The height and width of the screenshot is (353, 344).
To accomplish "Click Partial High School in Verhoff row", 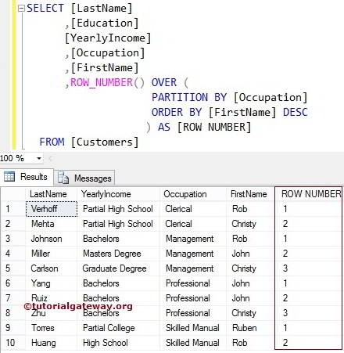I will pyautogui.click(x=119, y=209).
